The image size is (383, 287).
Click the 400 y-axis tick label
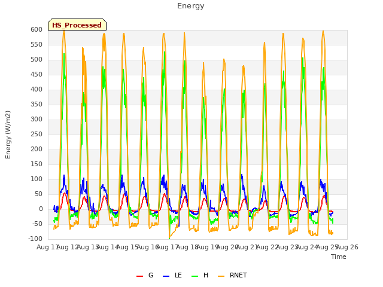tap(37, 89)
